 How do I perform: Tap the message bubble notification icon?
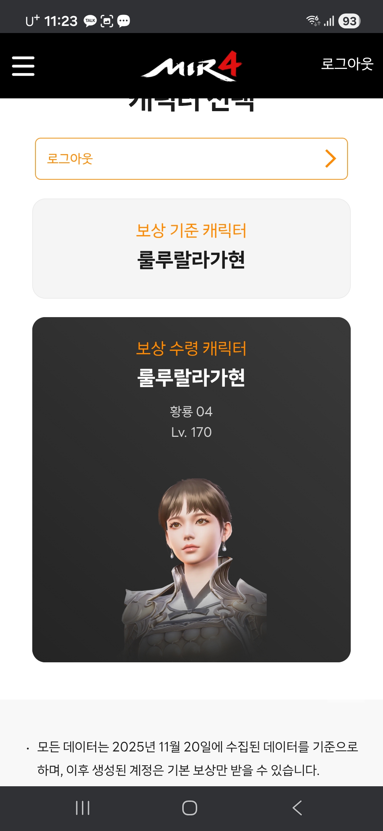123,21
